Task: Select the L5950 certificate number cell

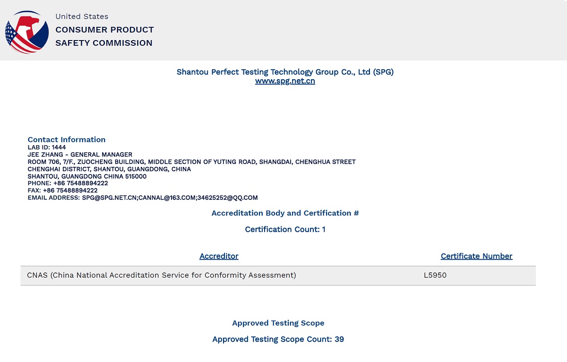Action: pos(435,275)
